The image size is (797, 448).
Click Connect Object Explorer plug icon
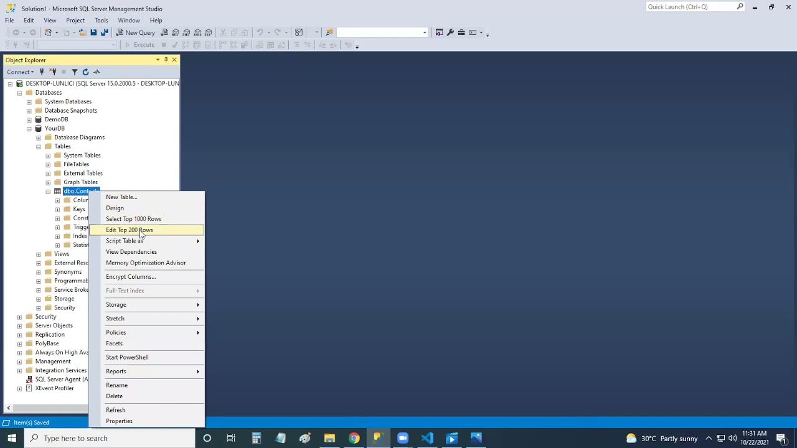click(x=42, y=72)
